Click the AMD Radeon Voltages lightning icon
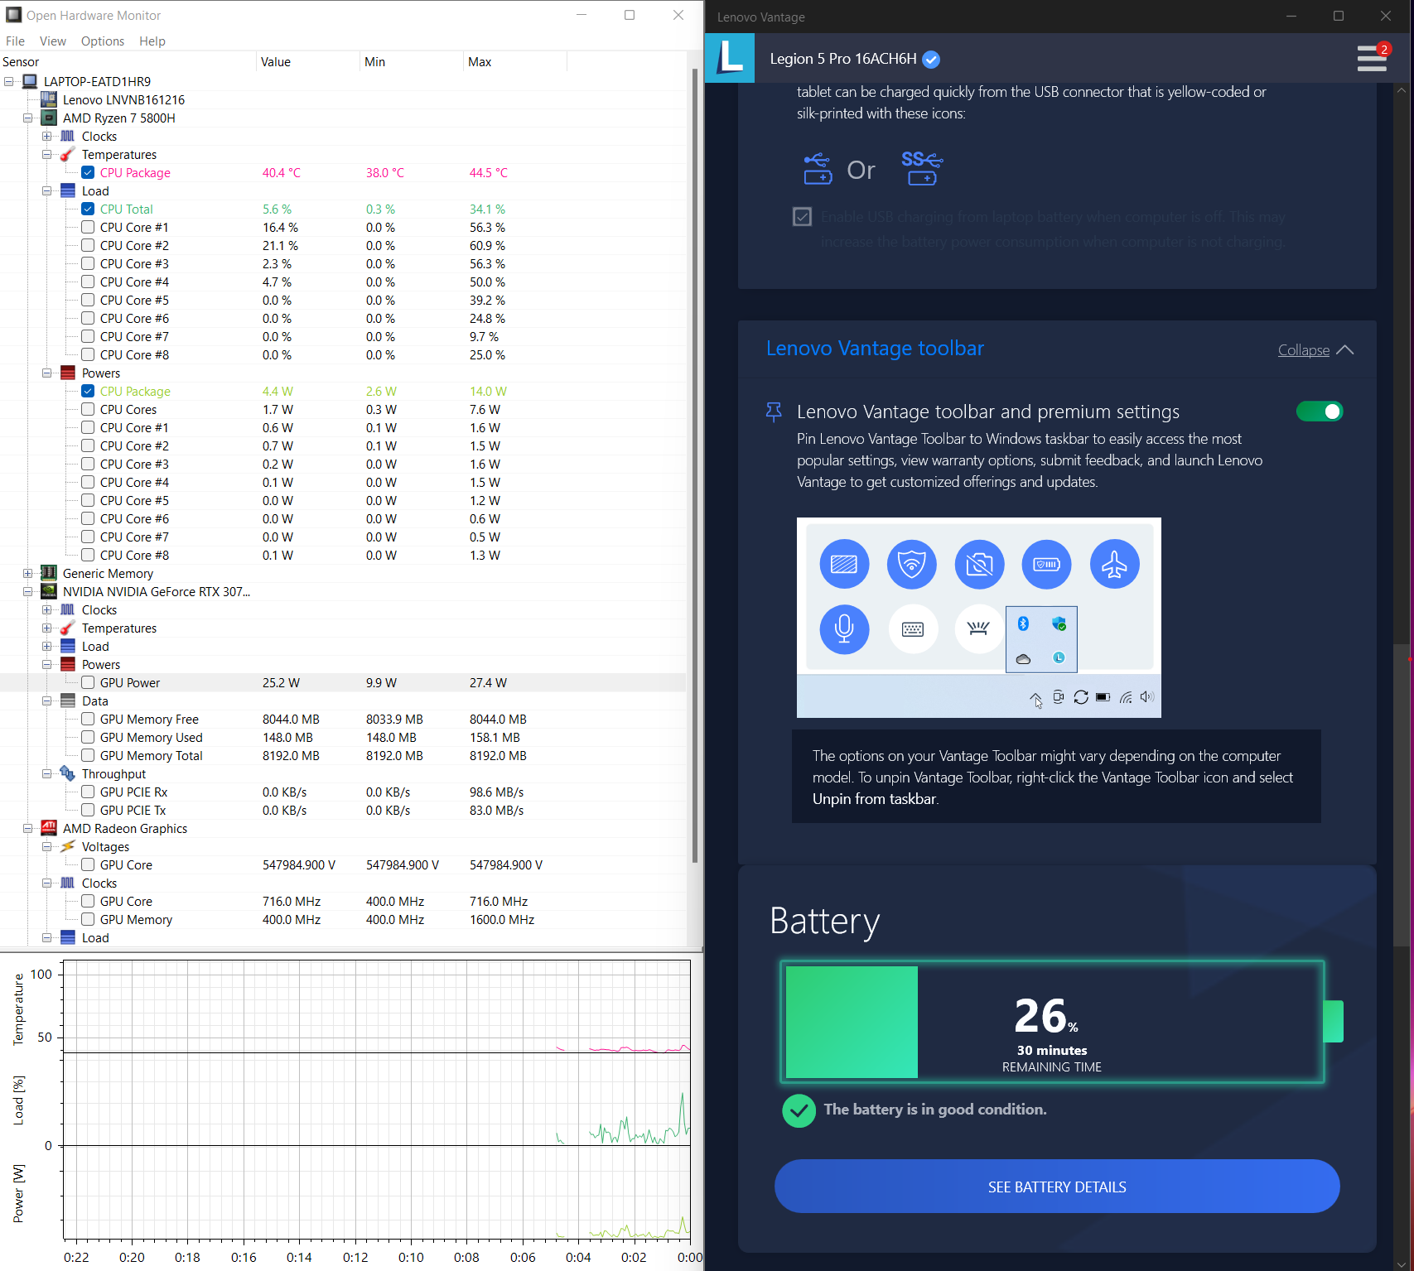 click(68, 846)
